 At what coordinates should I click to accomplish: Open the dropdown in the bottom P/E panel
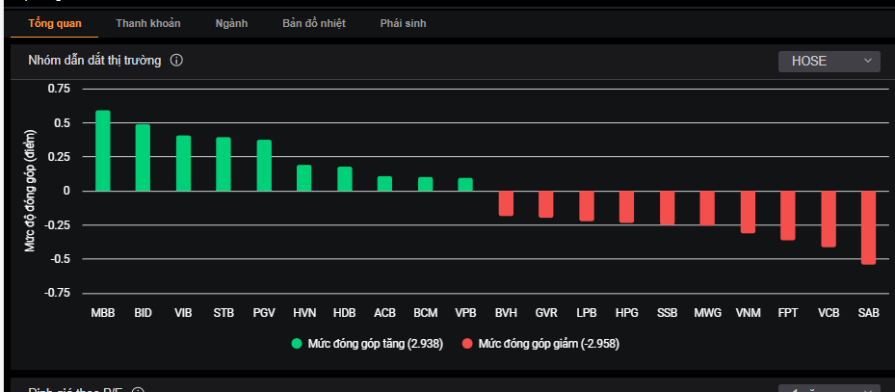click(x=829, y=388)
